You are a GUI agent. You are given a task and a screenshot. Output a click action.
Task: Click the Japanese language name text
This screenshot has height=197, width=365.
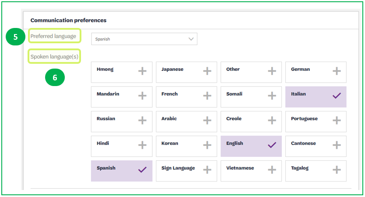[172, 69]
